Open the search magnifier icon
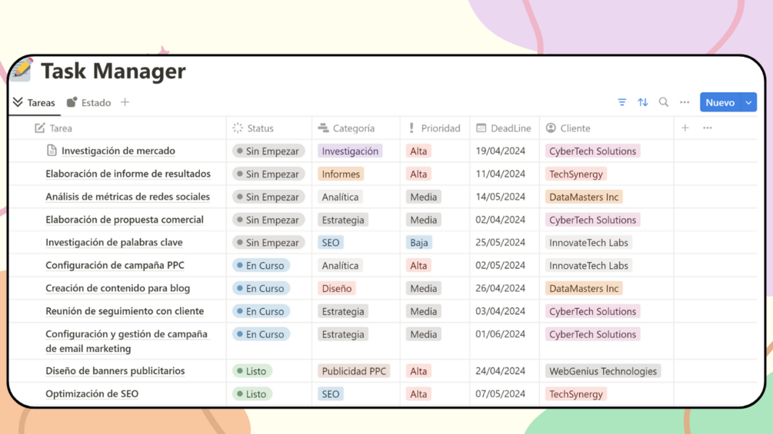The image size is (773, 434). [664, 102]
